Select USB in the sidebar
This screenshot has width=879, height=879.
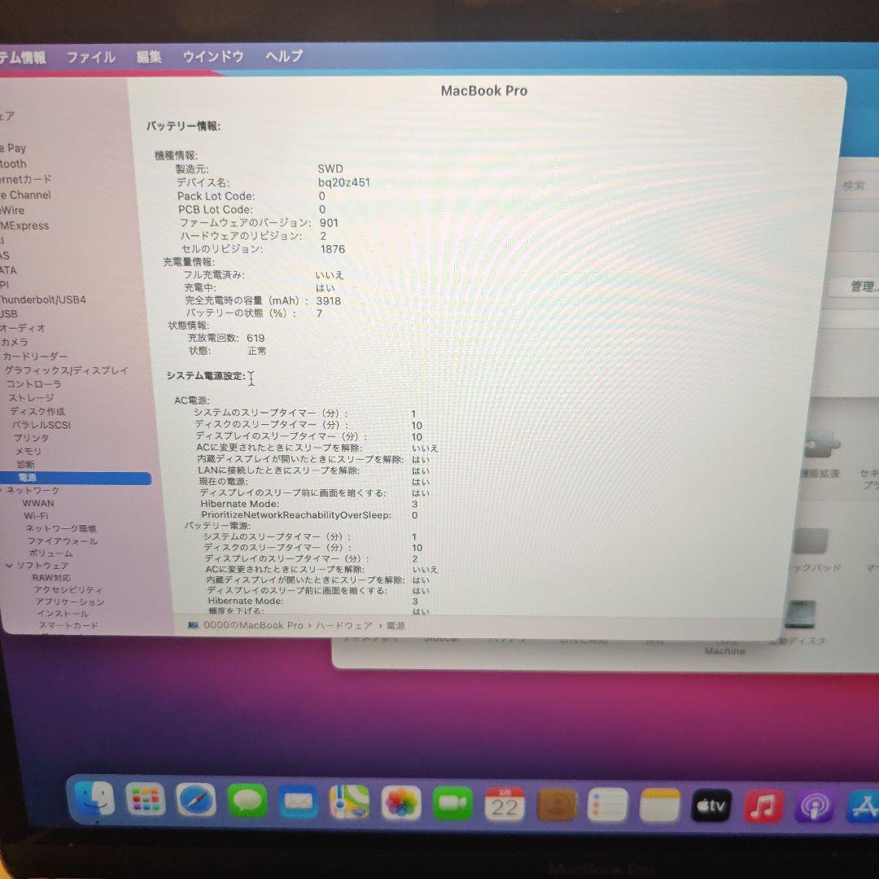(8, 314)
